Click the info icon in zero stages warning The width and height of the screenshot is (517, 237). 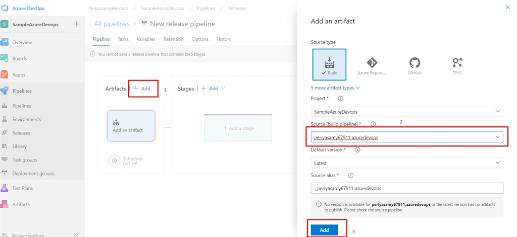pyautogui.click(x=93, y=54)
